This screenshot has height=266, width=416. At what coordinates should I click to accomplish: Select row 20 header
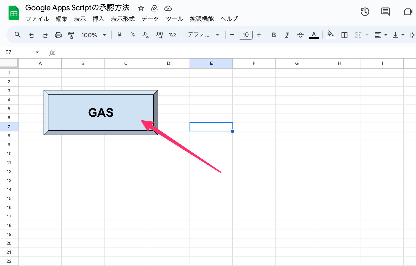(9, 243)
